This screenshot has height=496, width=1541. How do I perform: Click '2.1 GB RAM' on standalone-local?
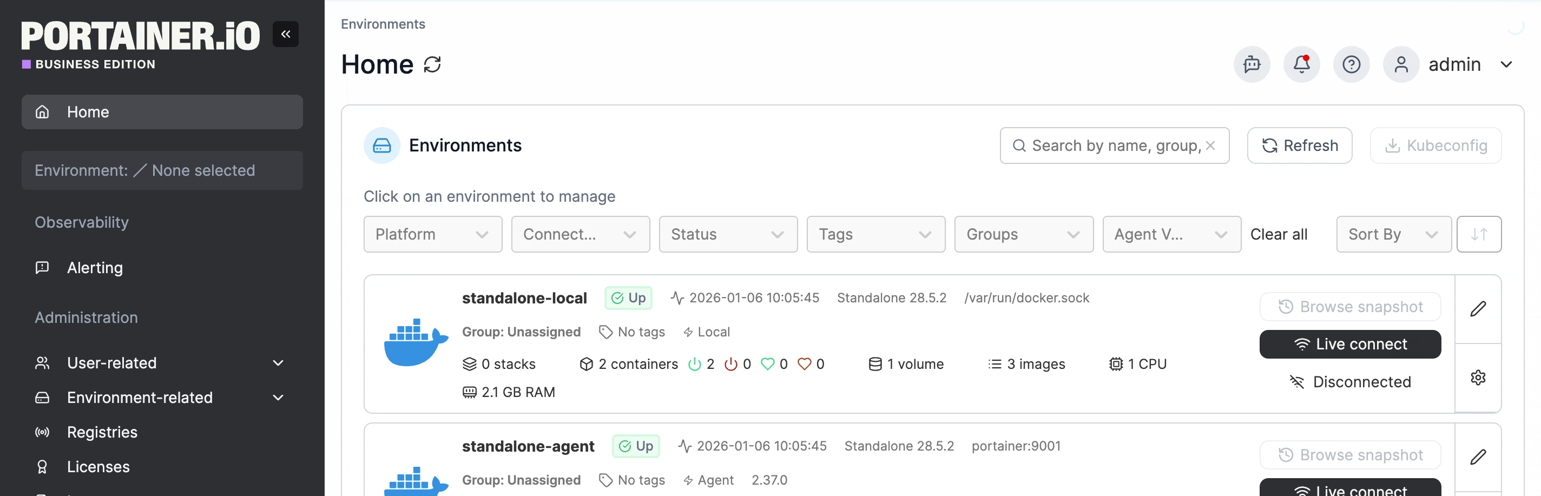point(509,392)
